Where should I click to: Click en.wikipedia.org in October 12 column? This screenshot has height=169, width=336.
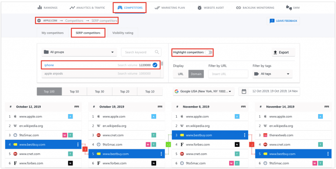point(31,126)
